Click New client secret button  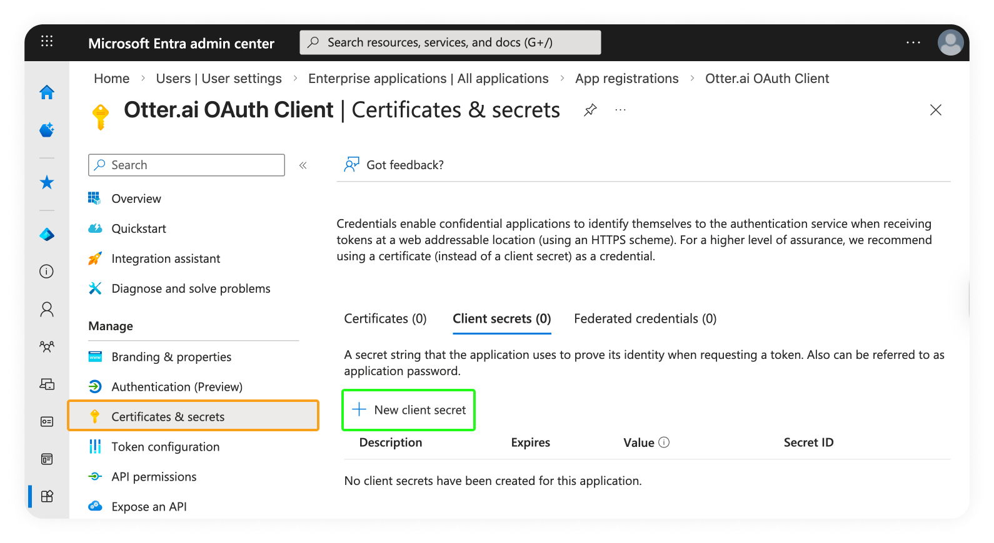409,410
